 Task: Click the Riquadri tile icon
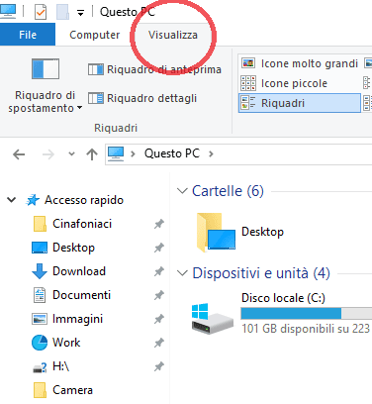pyautogui.click(x=248, y=103)
